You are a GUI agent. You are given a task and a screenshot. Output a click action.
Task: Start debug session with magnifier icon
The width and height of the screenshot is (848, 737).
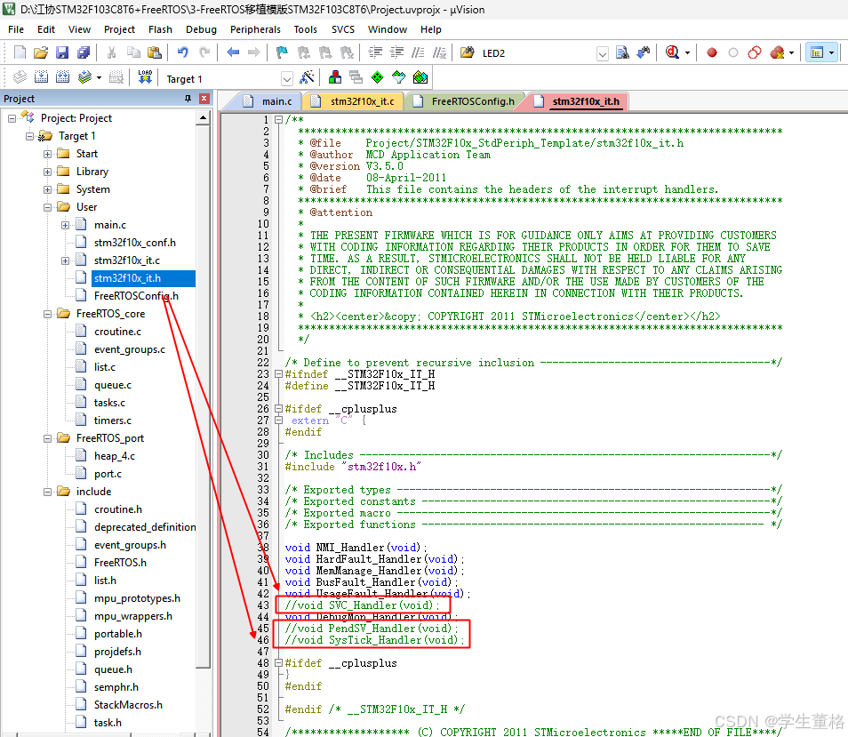(x=672, y=52)
